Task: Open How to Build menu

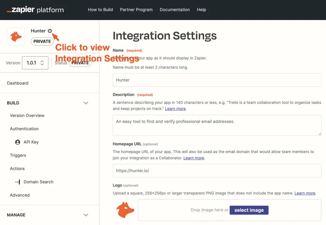Action: [x=101, y=10]
